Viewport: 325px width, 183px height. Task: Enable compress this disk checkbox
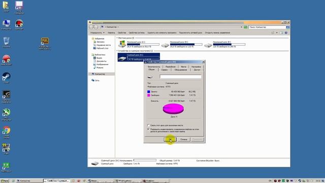pos(148,126)
